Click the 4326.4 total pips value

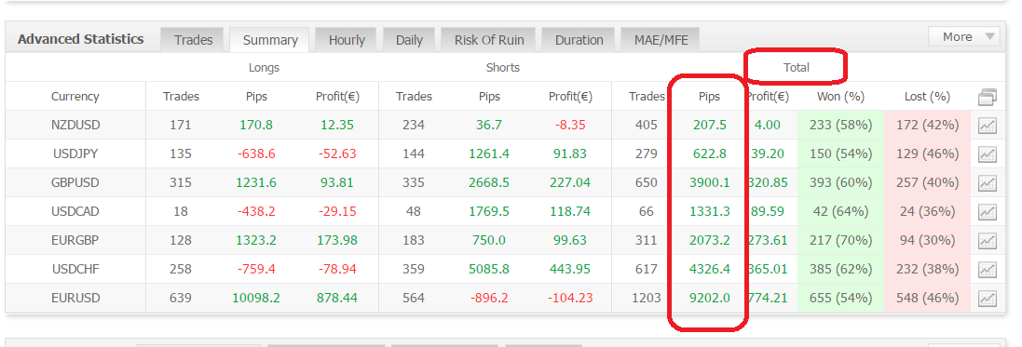(x=710, y=268)
